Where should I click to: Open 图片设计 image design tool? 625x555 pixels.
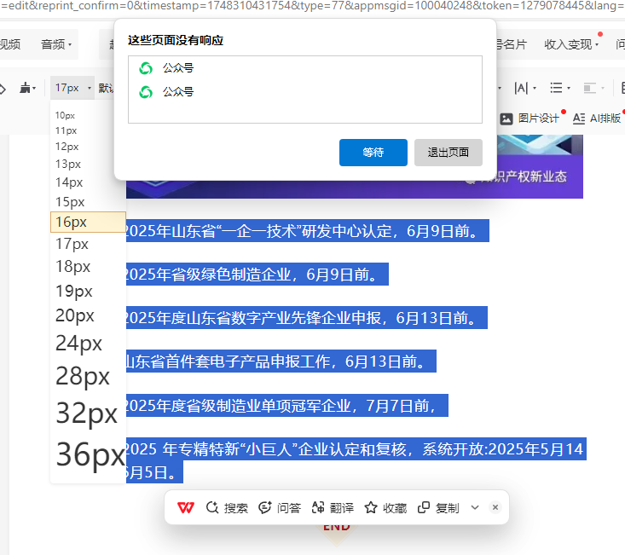click(530, 119)
